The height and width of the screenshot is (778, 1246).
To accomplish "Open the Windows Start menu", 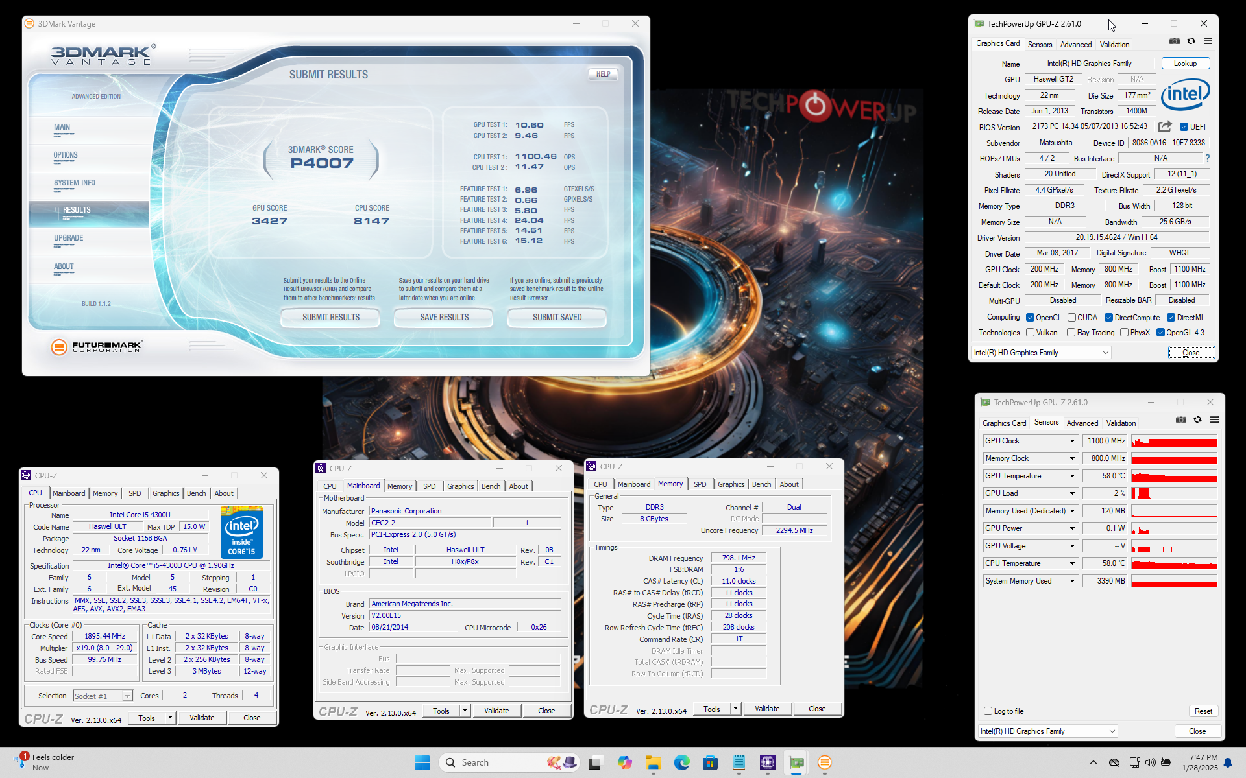I will [422, 762].
